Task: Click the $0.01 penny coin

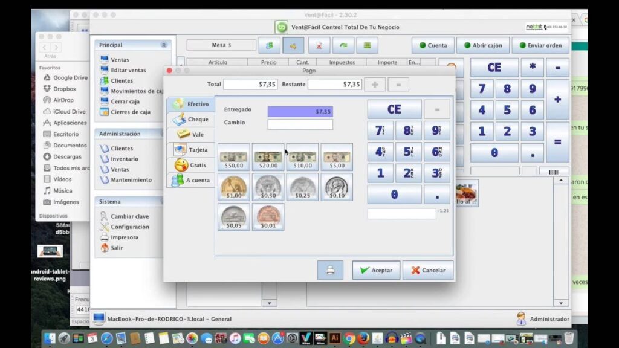Action: coord(268,217)
